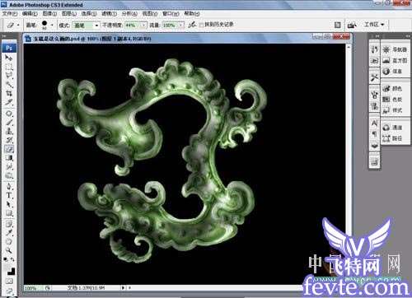The image size is (412, 298).
Task: Select the Eyedropper tool
Action: pyautogui.click(x=9, y=233)
